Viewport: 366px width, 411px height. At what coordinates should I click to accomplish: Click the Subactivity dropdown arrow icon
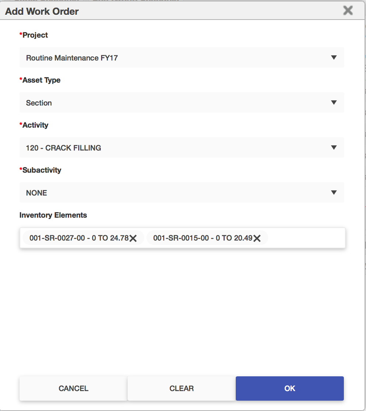point(334,193)
